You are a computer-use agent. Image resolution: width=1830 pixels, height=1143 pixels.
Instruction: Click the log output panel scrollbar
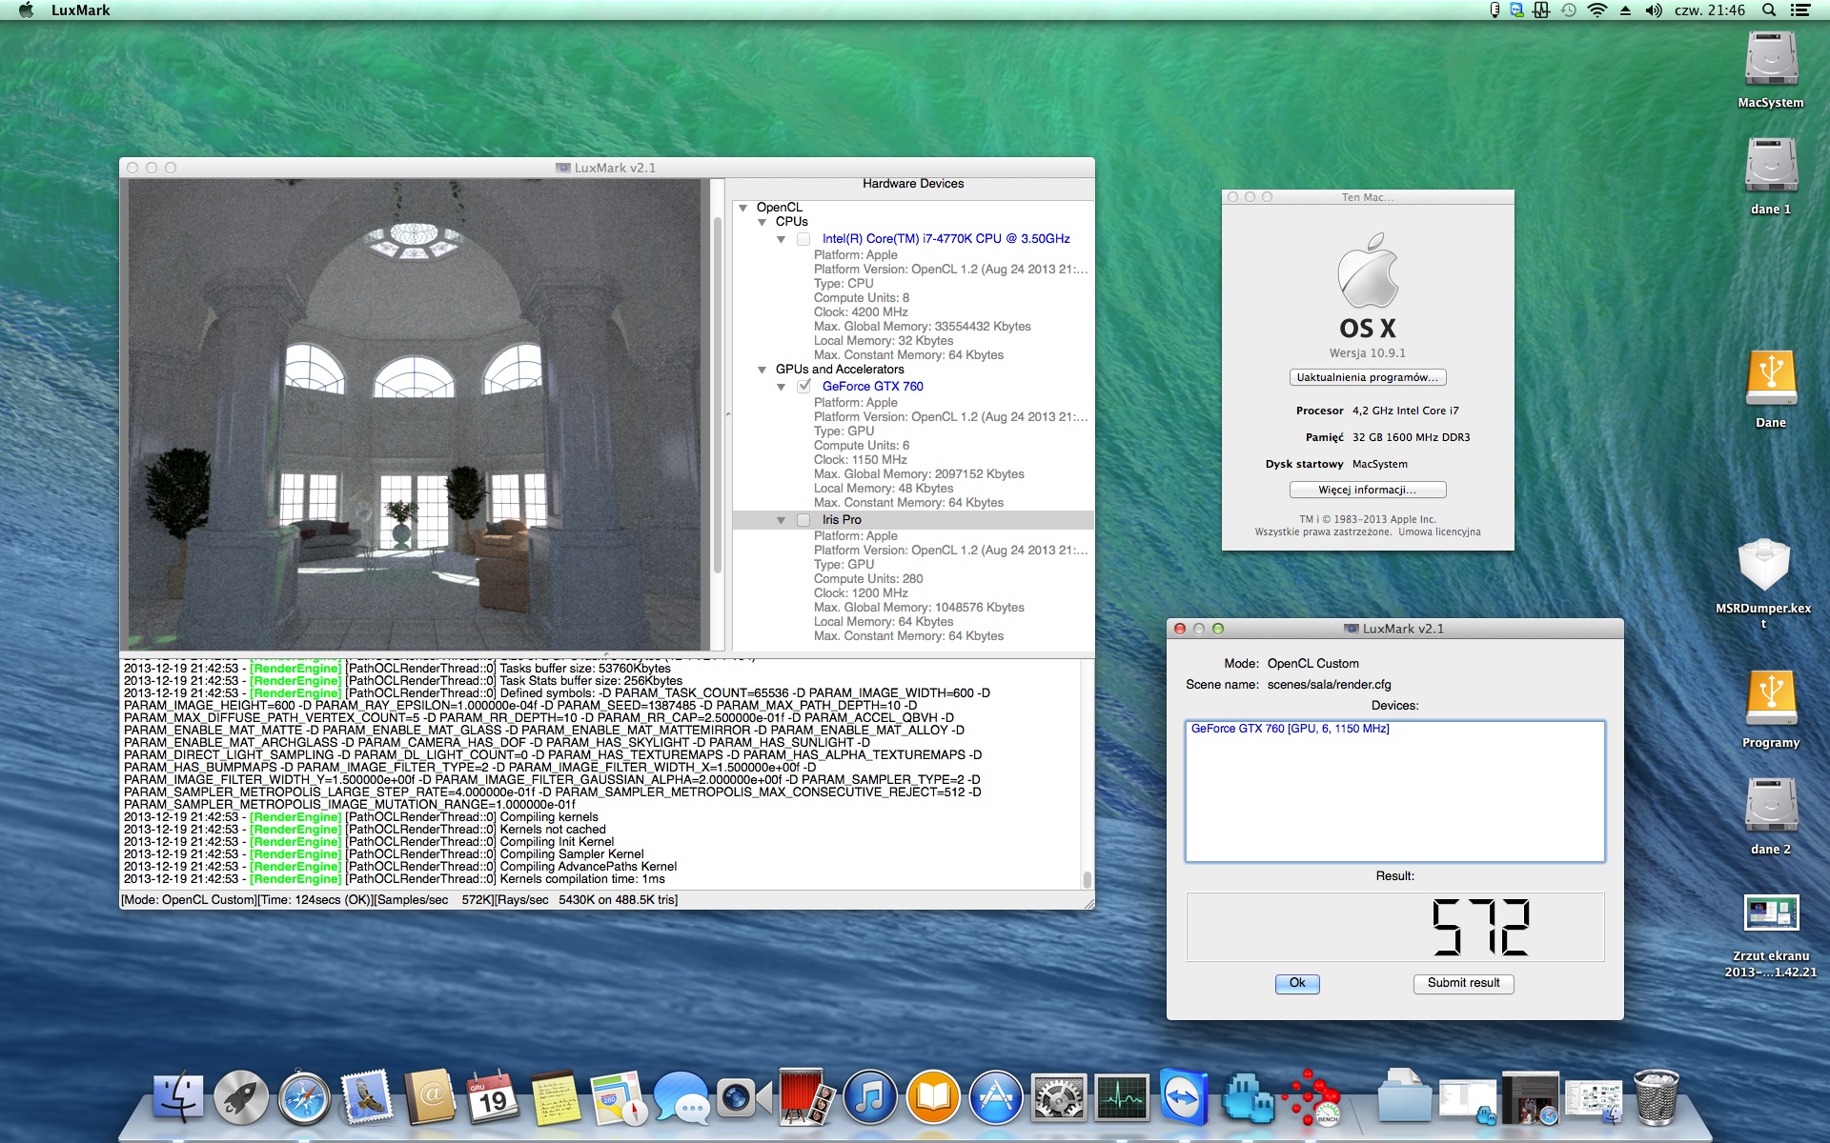[x=1087, y=879]
